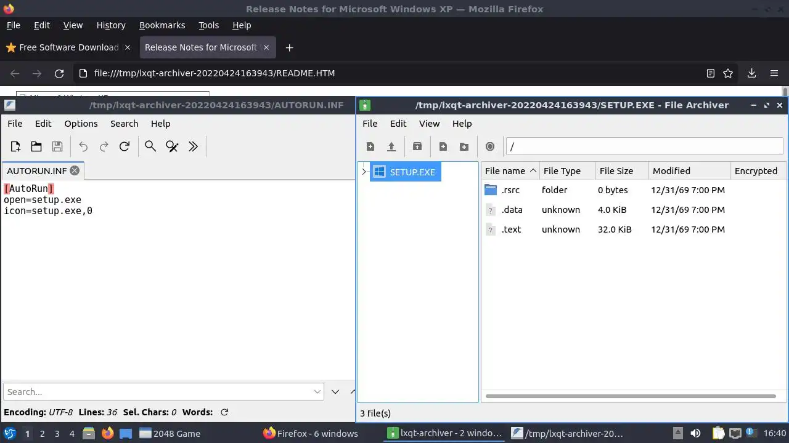The height and width of the screenshot is (443, 789).
Task: Open Help menu in File Archiver
Action: [462, 123]
